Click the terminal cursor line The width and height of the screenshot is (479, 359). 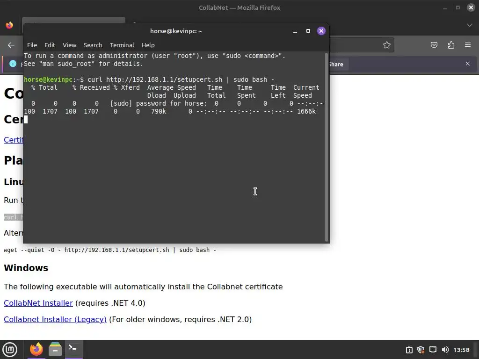26,120
